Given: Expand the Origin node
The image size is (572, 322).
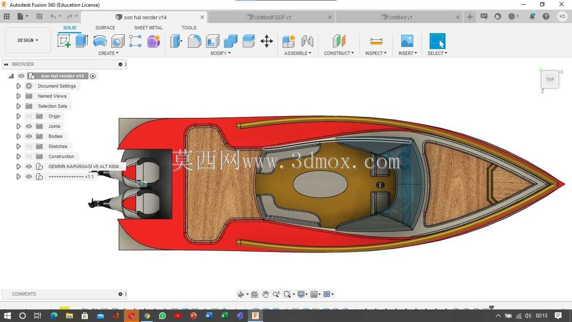Looking at the screenshot, I should (18, 116).
